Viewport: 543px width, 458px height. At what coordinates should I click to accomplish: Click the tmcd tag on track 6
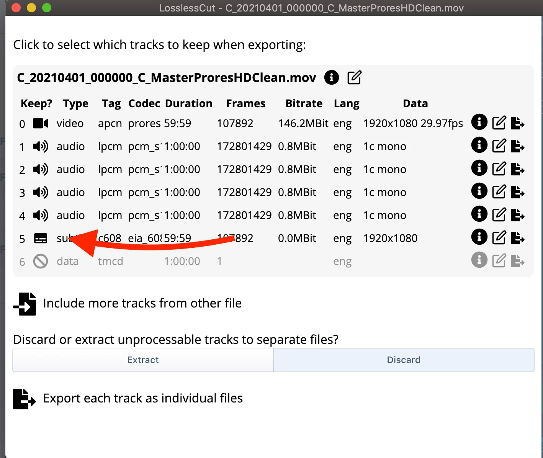coord(110,261)
